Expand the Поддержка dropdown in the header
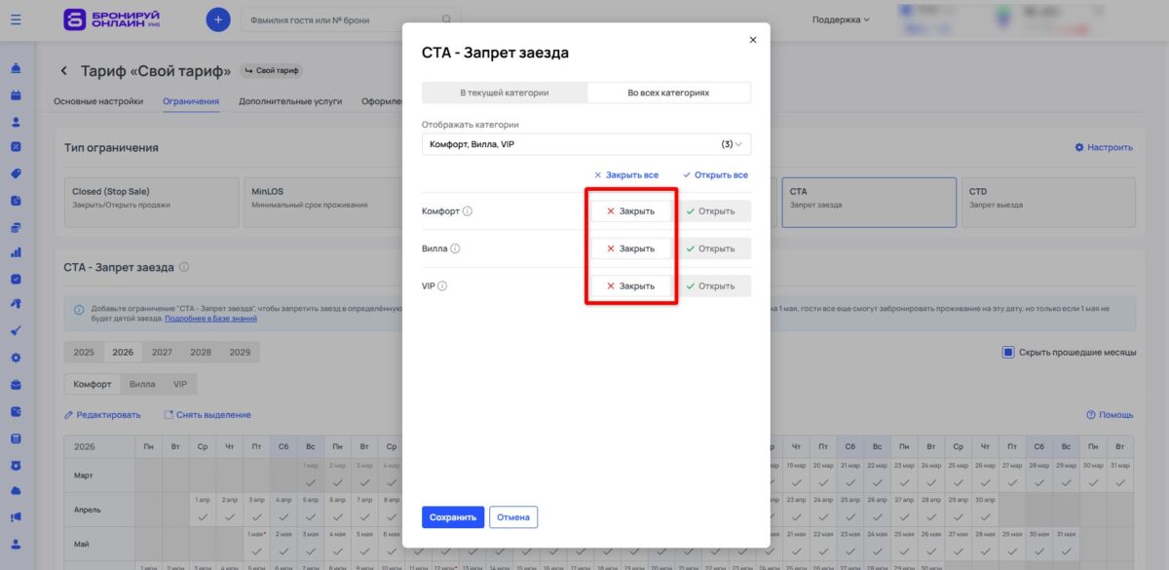 (840, 19)
